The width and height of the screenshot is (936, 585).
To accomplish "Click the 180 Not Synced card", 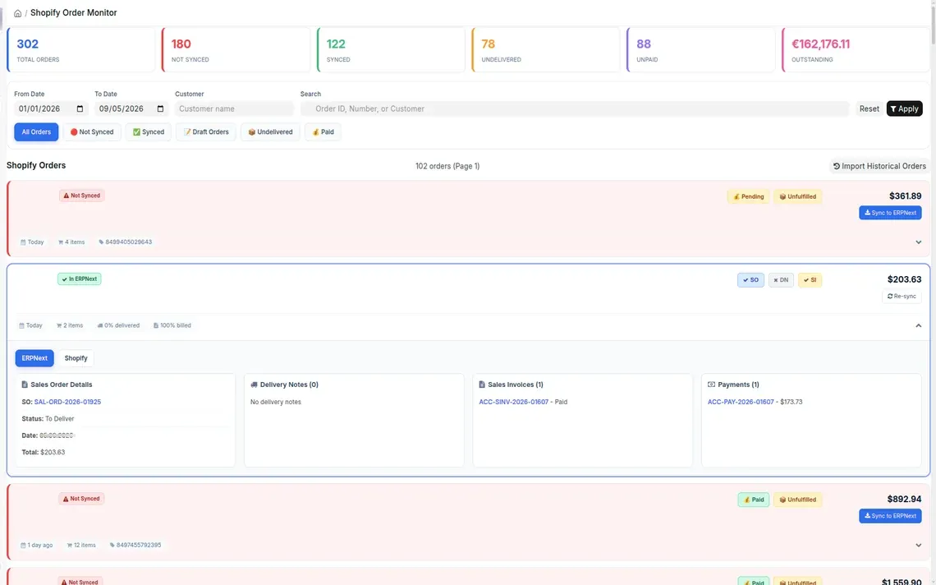I will click(x=236, y=49).
